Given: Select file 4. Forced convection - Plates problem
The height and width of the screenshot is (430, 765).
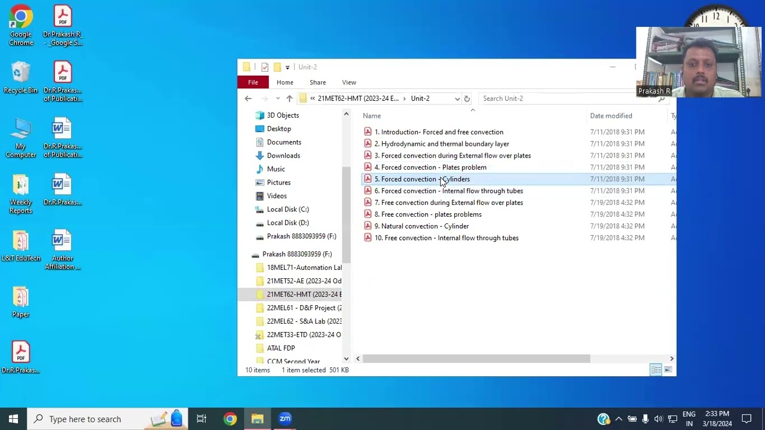Looking at the screenshot, I should (x=430, y=167).
